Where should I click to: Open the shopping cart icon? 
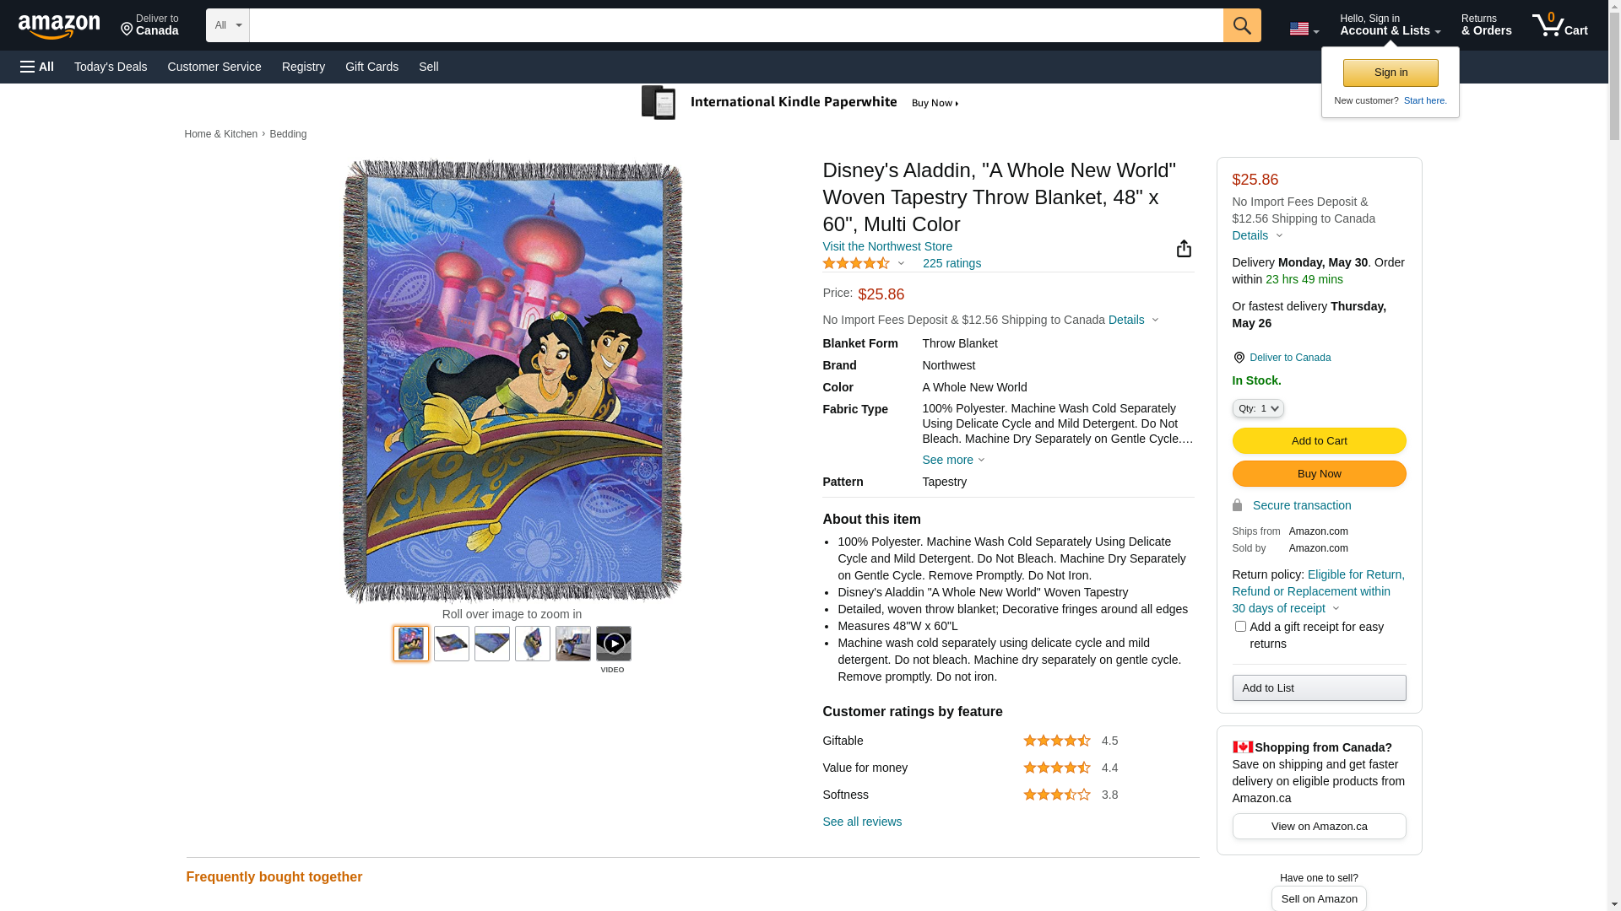coord(1559,25)
